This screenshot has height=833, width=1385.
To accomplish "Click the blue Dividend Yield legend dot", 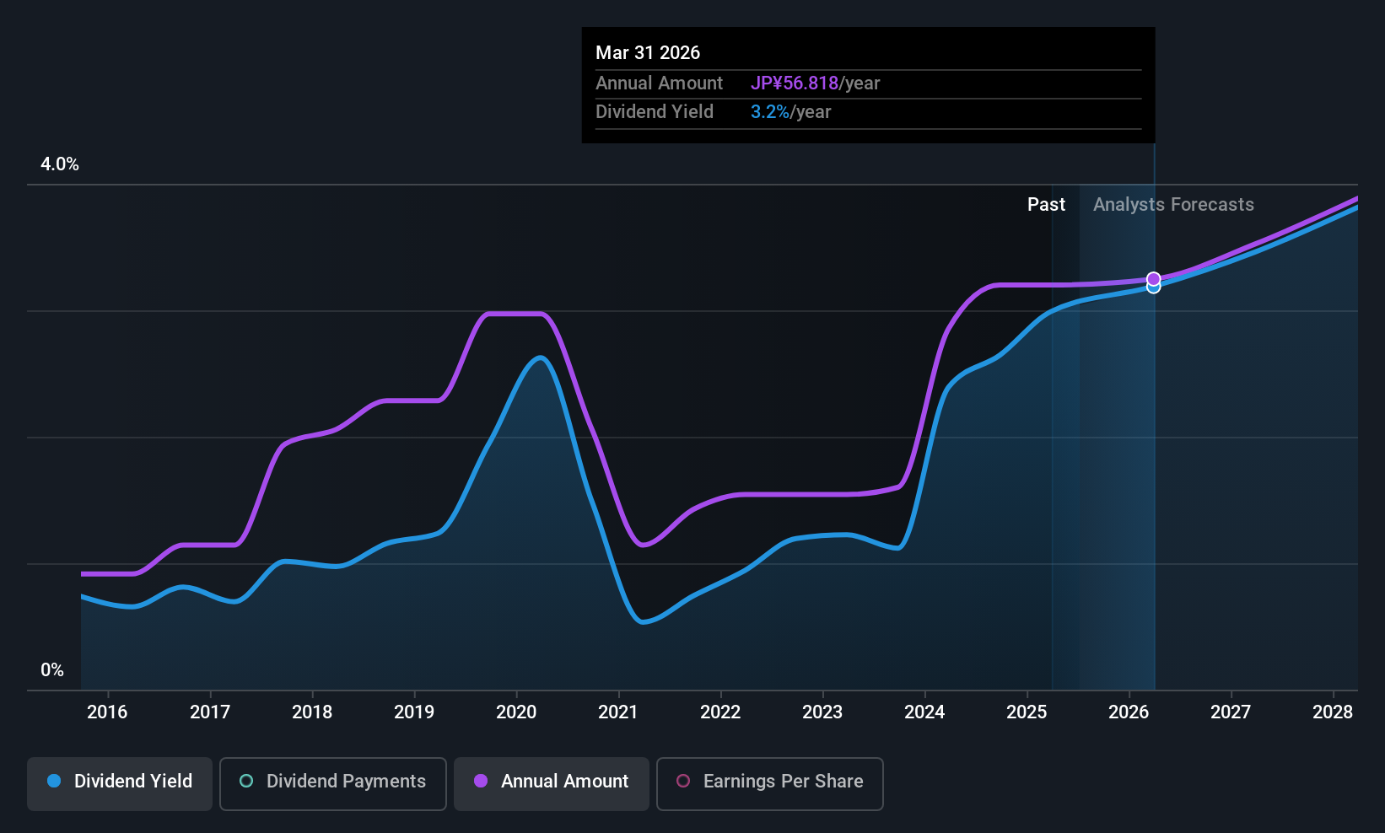I will click(54, 781).
